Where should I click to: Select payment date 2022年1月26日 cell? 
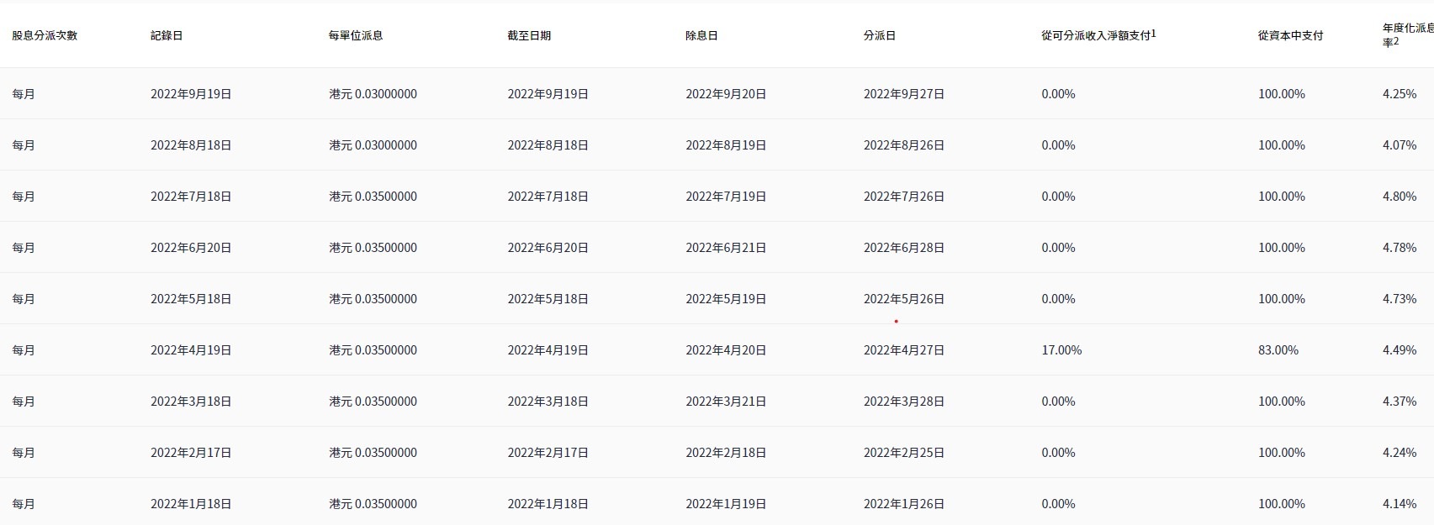(904, 504)
